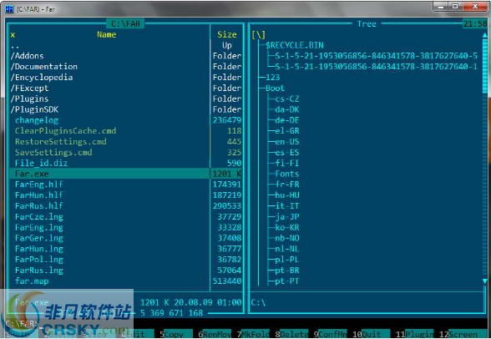Select es-ES under Boot
Image resolution: width=491 pixels, height=339 pixels.
point(287,153)
